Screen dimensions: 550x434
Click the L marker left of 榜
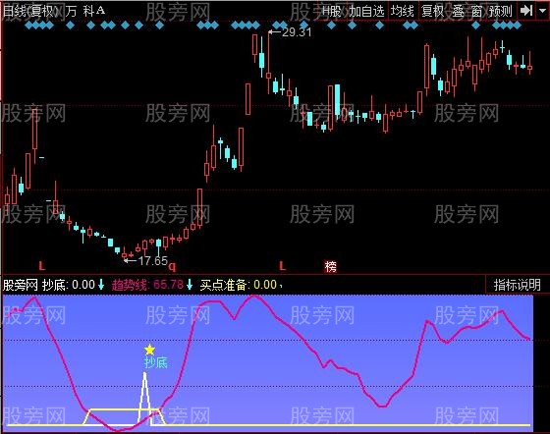coord(283,266)
